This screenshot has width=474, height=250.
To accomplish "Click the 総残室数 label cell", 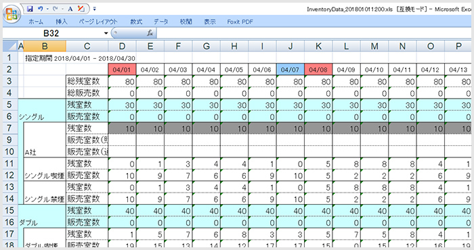I will [87, 81].
